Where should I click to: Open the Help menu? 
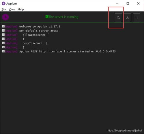coord(21,9)
